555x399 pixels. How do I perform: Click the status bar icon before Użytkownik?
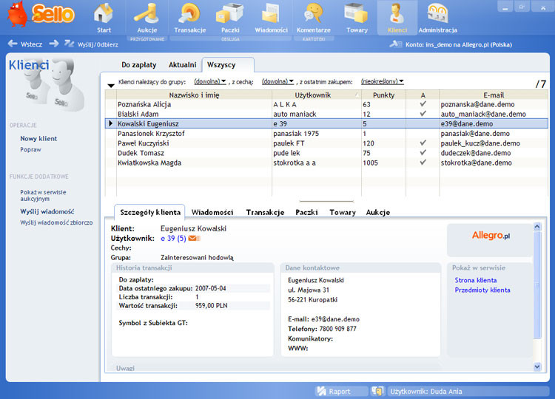pyautogui.click(x=377, y=391)
